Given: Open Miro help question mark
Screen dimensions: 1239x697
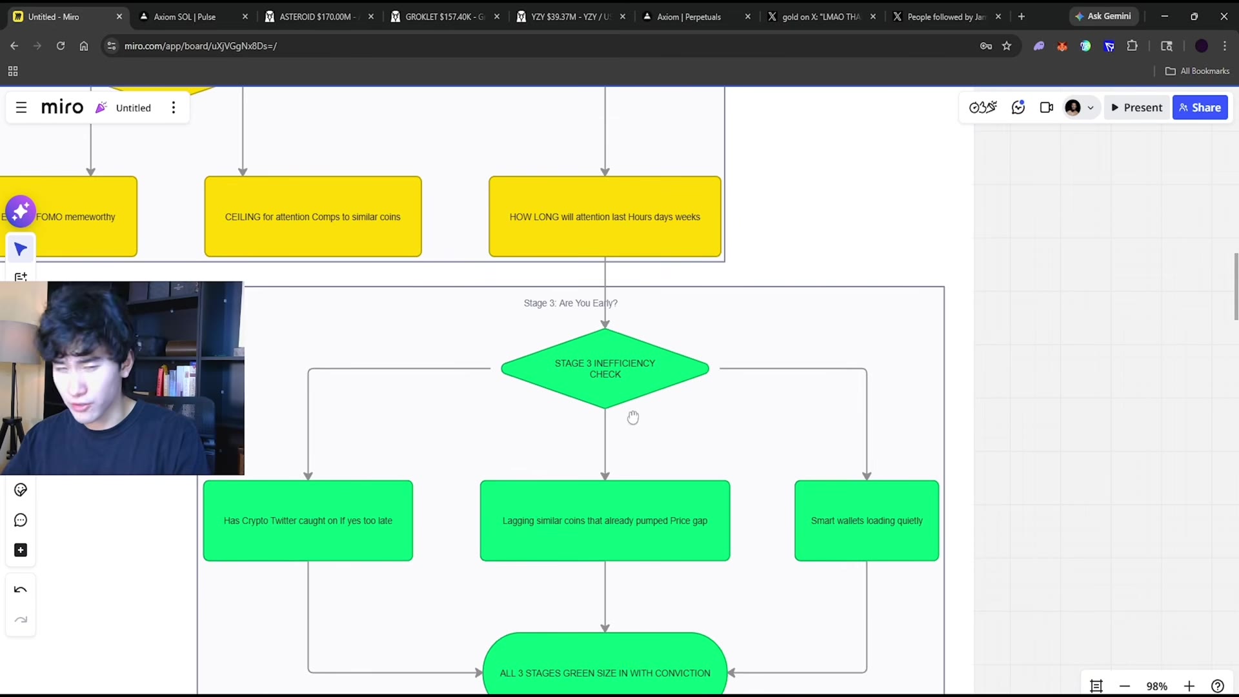Looking at the screenshot, I should pos(1218,686).
